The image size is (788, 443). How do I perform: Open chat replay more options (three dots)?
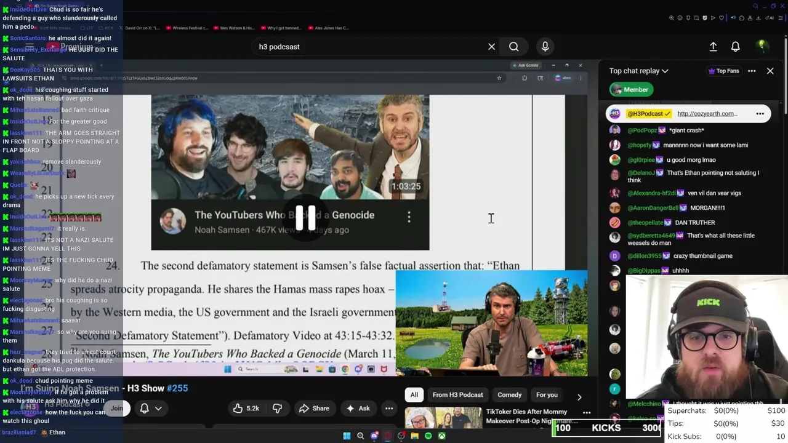(752, 71)
